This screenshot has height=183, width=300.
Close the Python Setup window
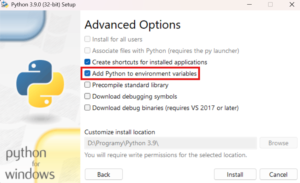click(291, 5)
